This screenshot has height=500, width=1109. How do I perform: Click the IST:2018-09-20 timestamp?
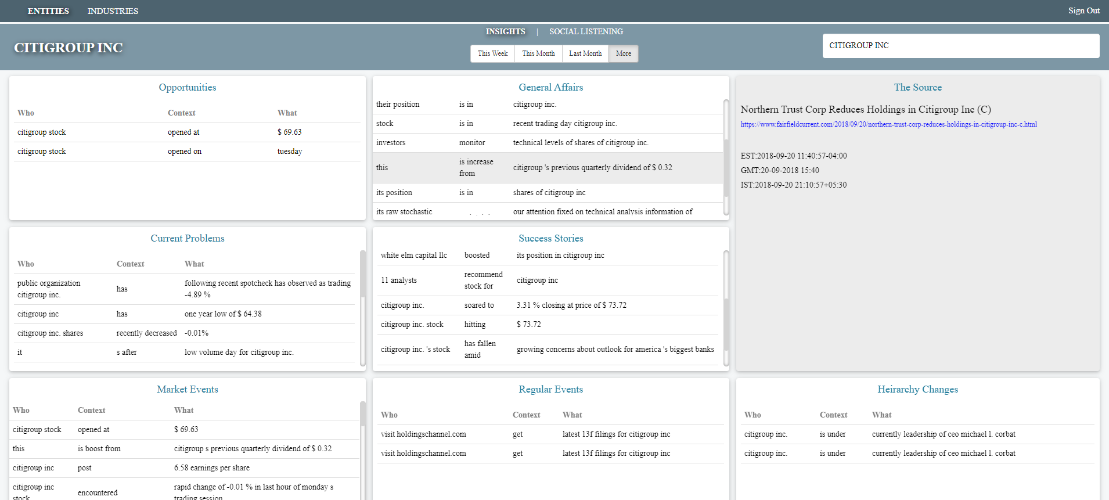pos(794,185)
